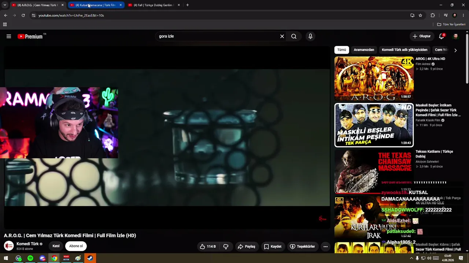Viewport: 469px width, 263px height.
Task: Show hidden system tray icons
Action: click(x=411, y=258)
